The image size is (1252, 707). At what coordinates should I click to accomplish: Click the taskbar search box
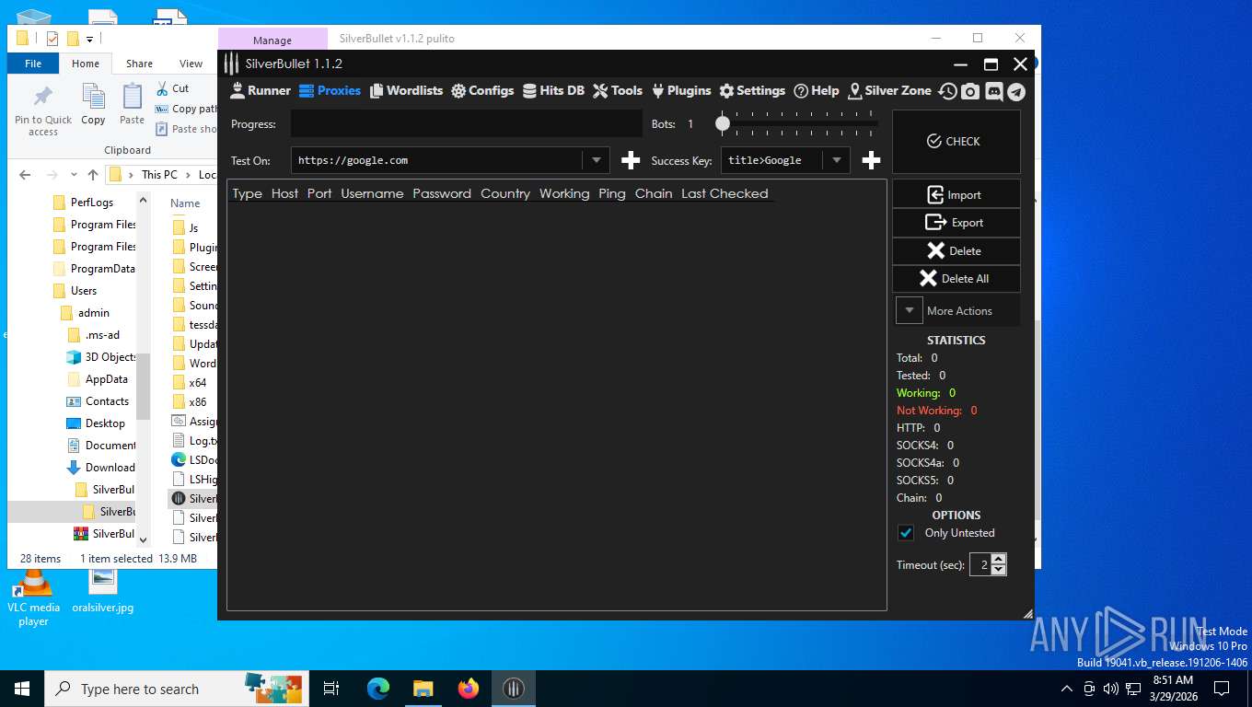176,689
